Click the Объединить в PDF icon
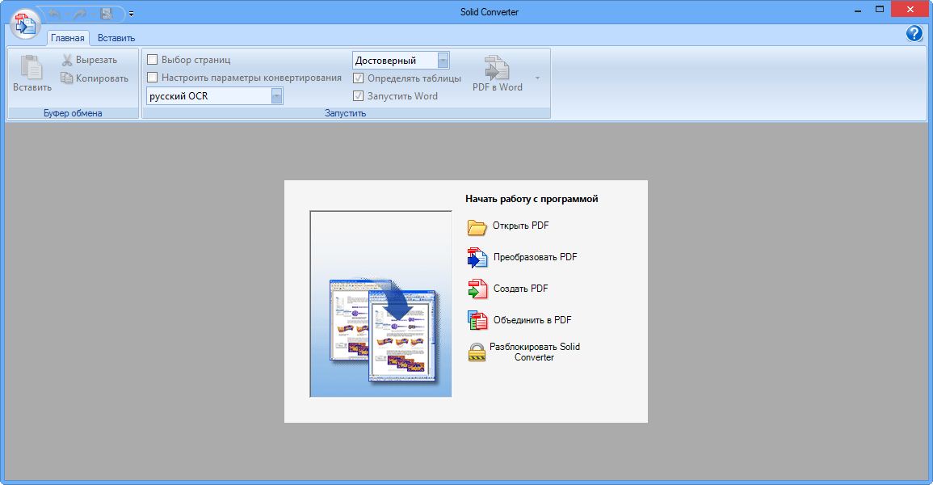 pos(477,320)
